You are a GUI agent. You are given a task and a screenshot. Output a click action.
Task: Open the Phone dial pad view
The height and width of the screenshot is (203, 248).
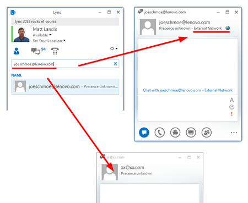pyautogui.click(x=55, y=51)
